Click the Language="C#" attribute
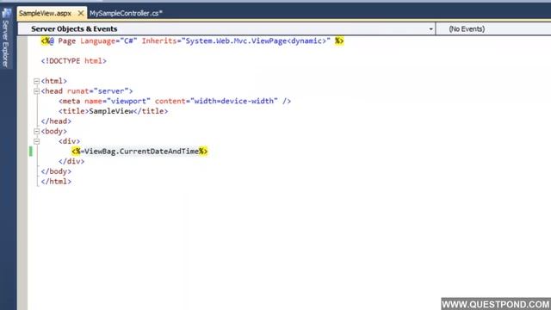The height and width of the screenshot is (310, 551). (108, 41)
